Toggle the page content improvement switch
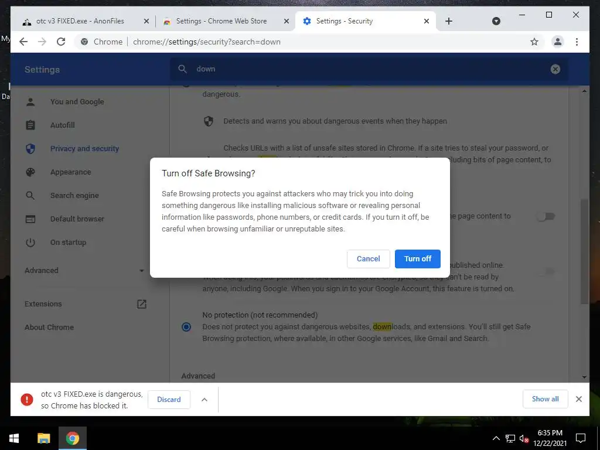600x450 pixels. click(x=546, y=217)
